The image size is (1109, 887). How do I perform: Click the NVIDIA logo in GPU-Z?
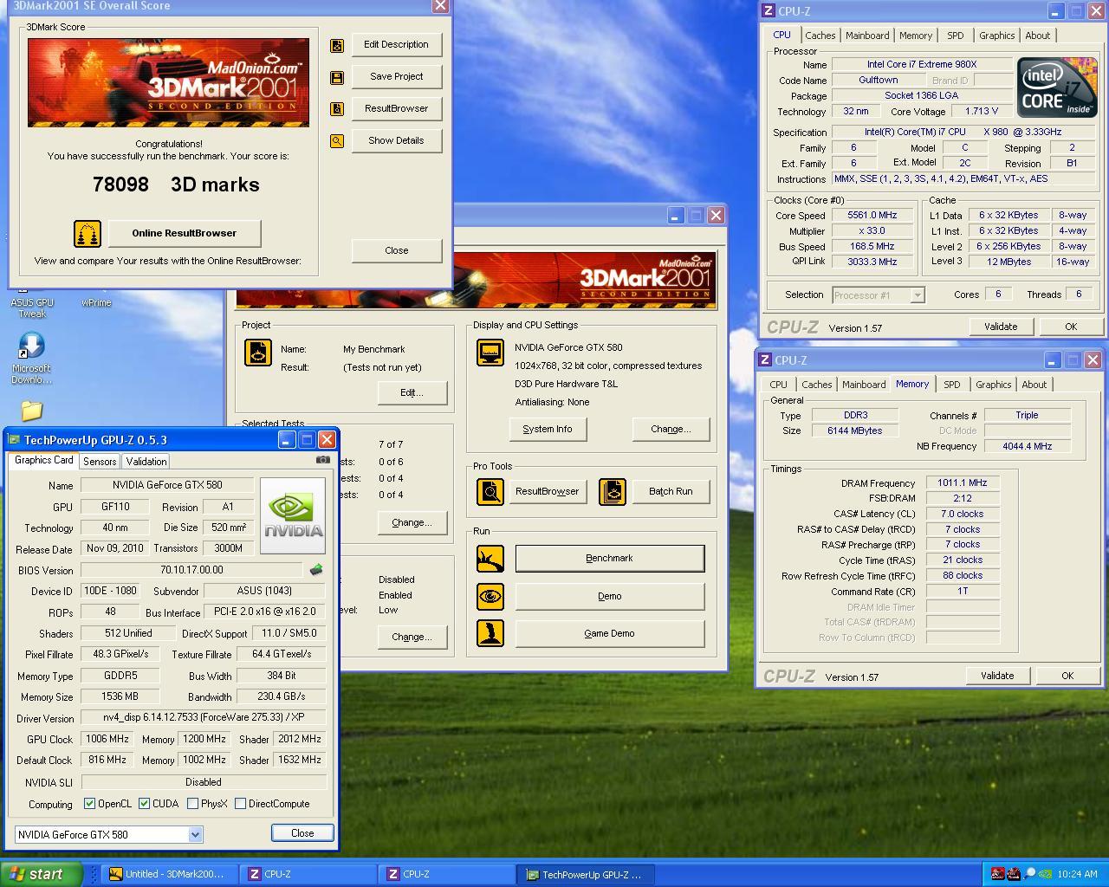coord(293,515)
